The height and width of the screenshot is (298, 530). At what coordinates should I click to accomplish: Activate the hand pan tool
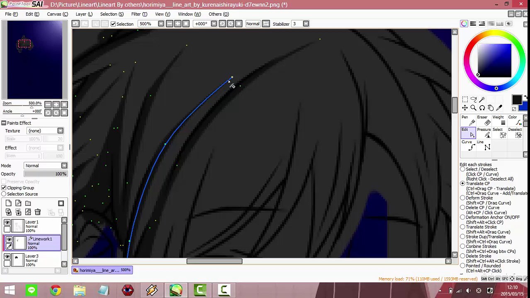click(491, 108)
